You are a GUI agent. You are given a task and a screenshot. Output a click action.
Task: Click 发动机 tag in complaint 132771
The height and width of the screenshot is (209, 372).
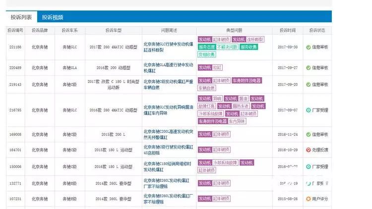tap(205, 183)
